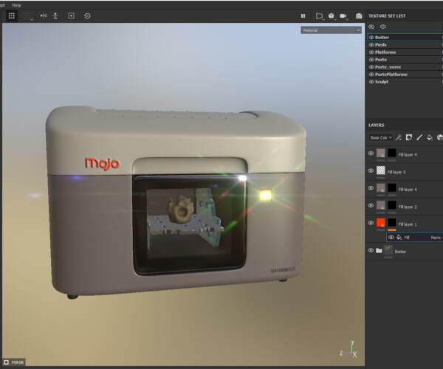Viewport: 443px width, 369px height.
Task: Select the Platforme texture set name
Action: point(385,52)
